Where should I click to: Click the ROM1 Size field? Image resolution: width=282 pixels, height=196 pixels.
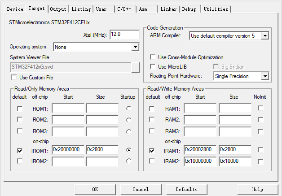102,108
